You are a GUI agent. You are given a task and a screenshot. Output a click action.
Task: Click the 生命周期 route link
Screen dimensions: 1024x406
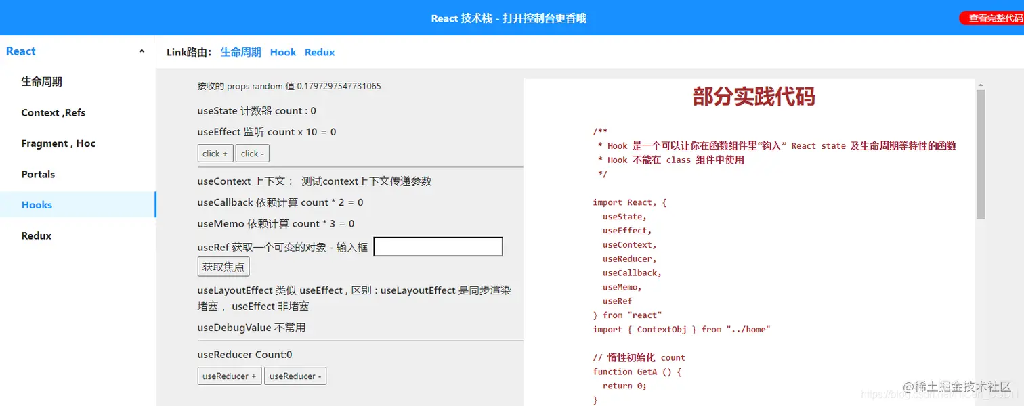(241, 52)
